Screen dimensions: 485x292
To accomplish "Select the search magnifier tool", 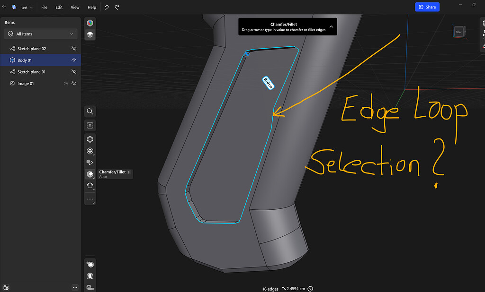I will pos(90,111).
